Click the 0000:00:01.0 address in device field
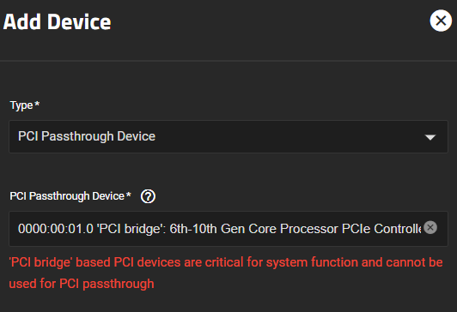The width and height of the screenshot is (457, 312). click(56, 229)
